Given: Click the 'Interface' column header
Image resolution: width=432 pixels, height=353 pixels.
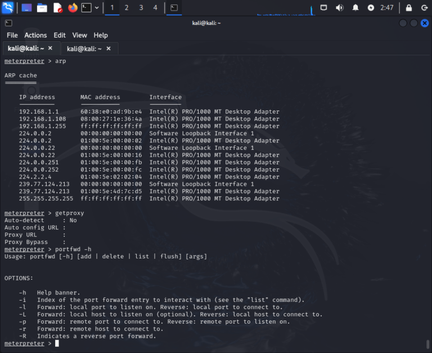Looking at the screenshot, I should (165, 97).
